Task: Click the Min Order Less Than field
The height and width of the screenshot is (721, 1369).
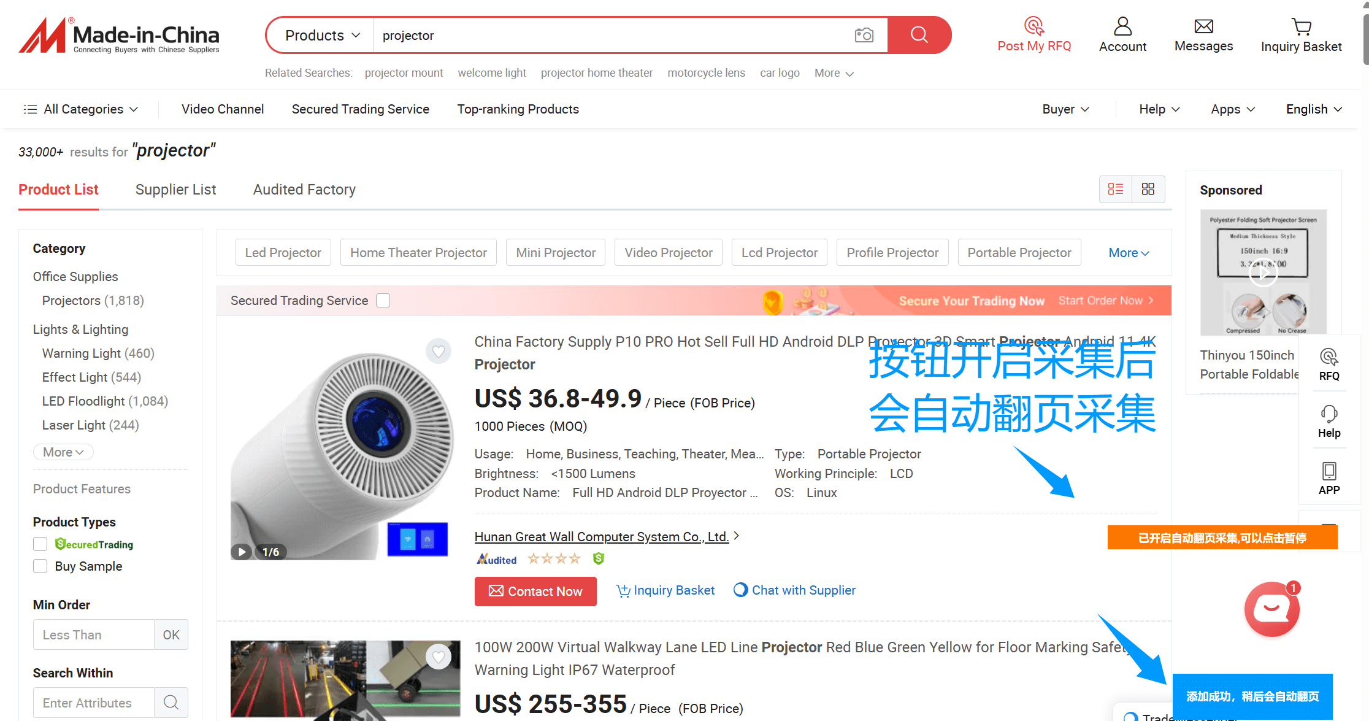Action: pos(94,634)
